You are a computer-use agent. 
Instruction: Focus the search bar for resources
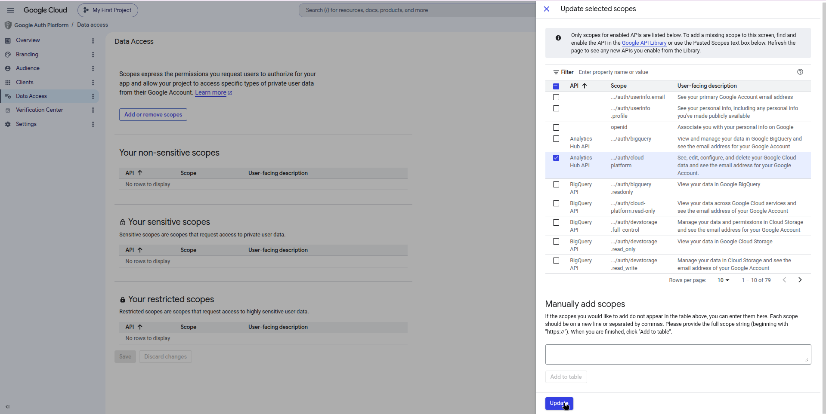coord(418,10)
